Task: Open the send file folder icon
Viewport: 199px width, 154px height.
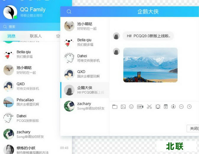Action: click(x=115, y=107)
